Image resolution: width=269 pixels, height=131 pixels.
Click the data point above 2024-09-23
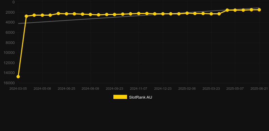pos(114,14)
